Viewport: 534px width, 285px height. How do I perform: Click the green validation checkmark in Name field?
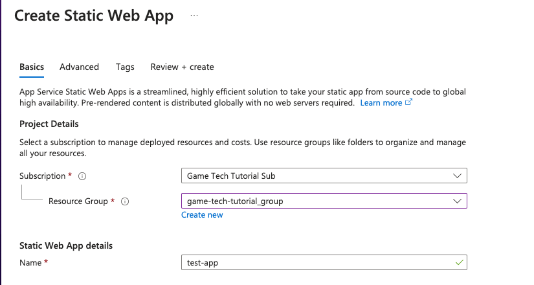[x=459, y=262]
